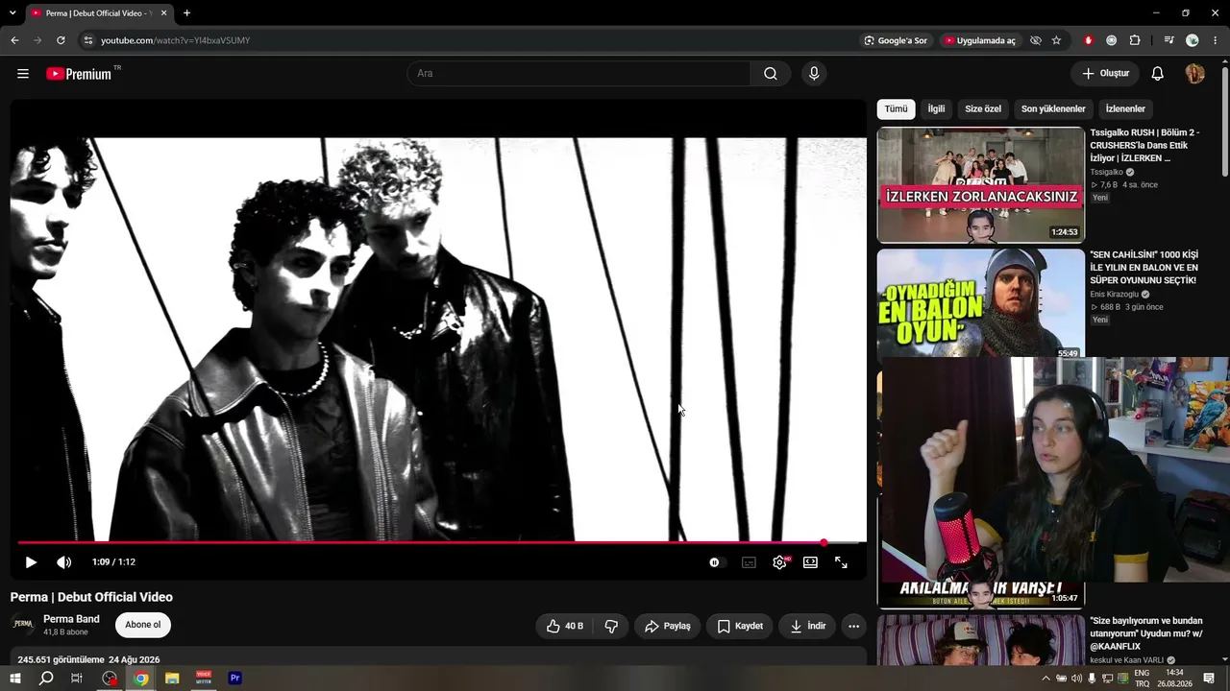Viewport: 1230px width, 691px height.
Task: Like the Perma debut video
Action: tap(565, 626)
